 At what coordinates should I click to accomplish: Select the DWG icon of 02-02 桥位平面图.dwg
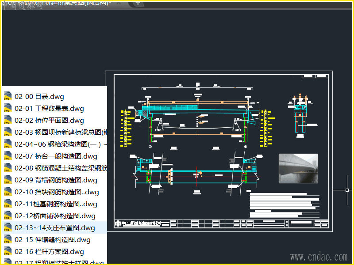(8, 120)
